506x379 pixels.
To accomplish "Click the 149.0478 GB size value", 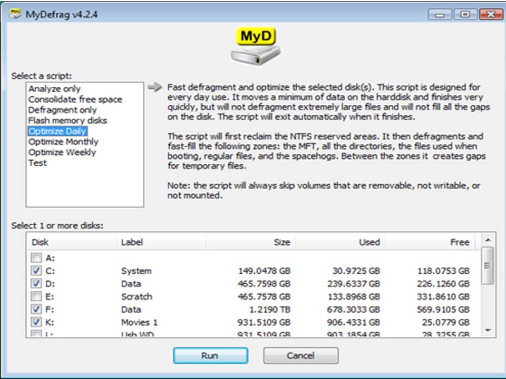I will tap(264, 271).
